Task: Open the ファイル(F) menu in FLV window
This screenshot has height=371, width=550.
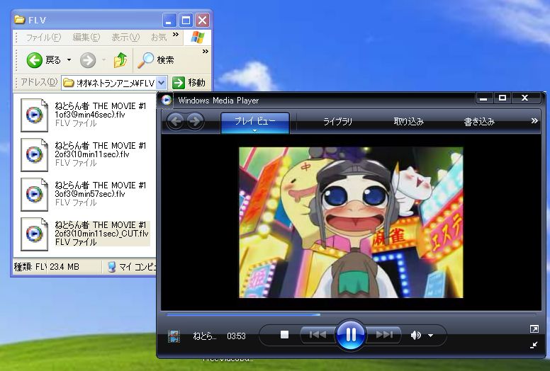Action: click(43, 37)
